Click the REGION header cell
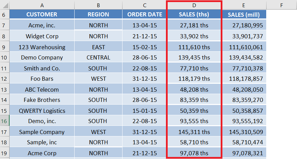 98,14
